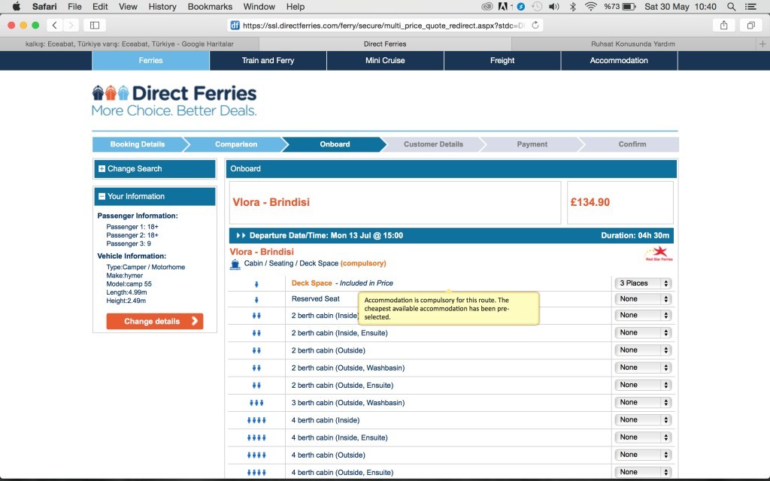This screenshot has width=770, height=481.
Task: Open the View menu
Action: (x=128, y=6)
